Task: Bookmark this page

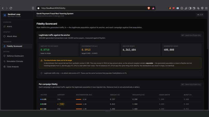Action: pos(33,8)
